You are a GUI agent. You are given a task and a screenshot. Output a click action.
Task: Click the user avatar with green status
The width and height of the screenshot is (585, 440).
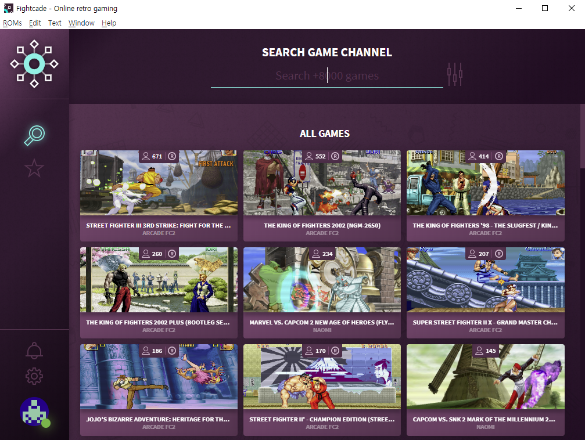35,412
